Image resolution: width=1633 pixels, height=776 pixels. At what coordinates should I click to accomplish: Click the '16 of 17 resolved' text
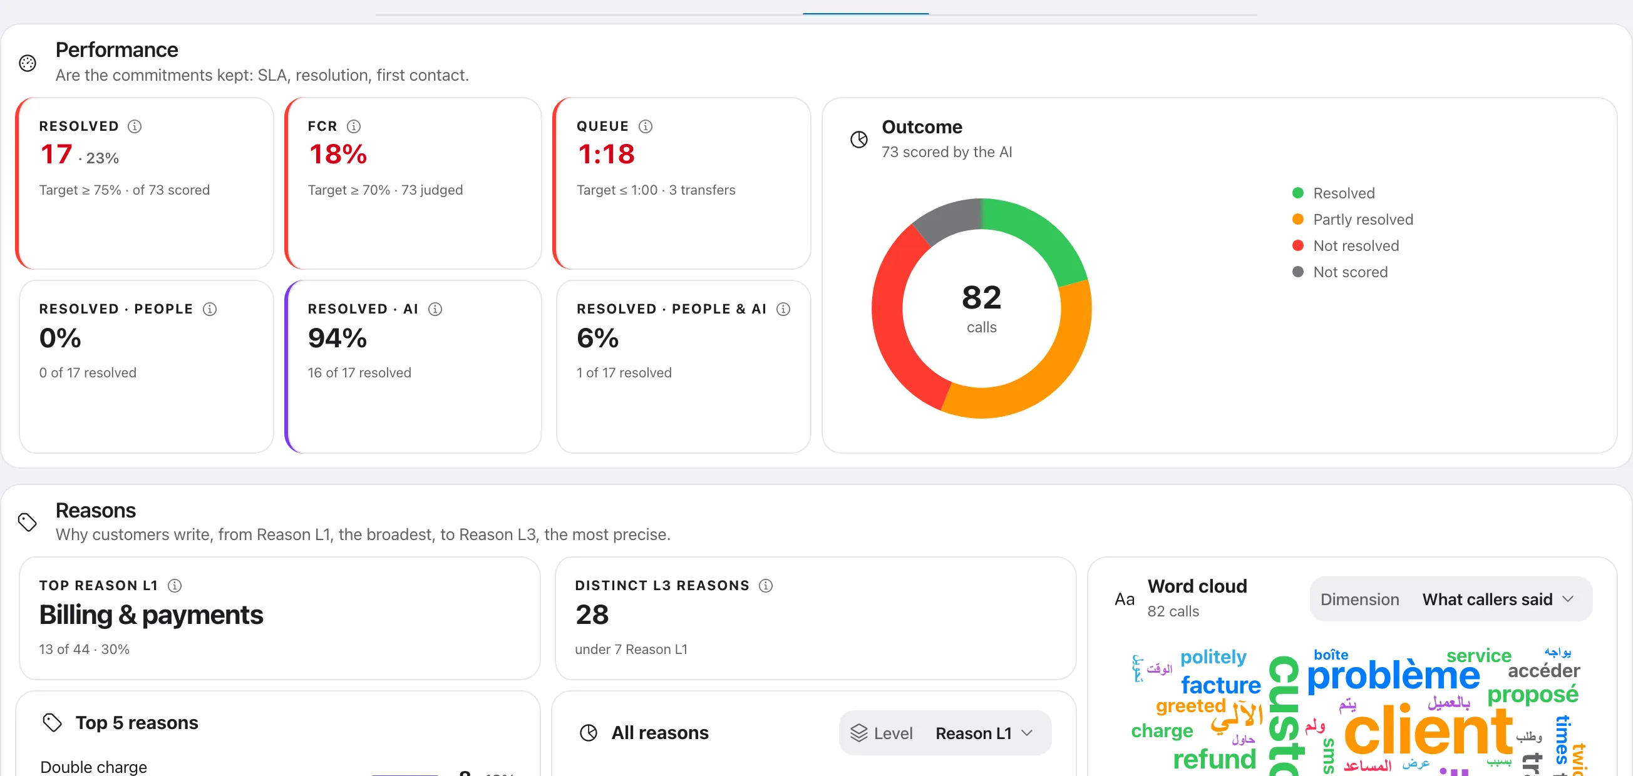point(359,372)
